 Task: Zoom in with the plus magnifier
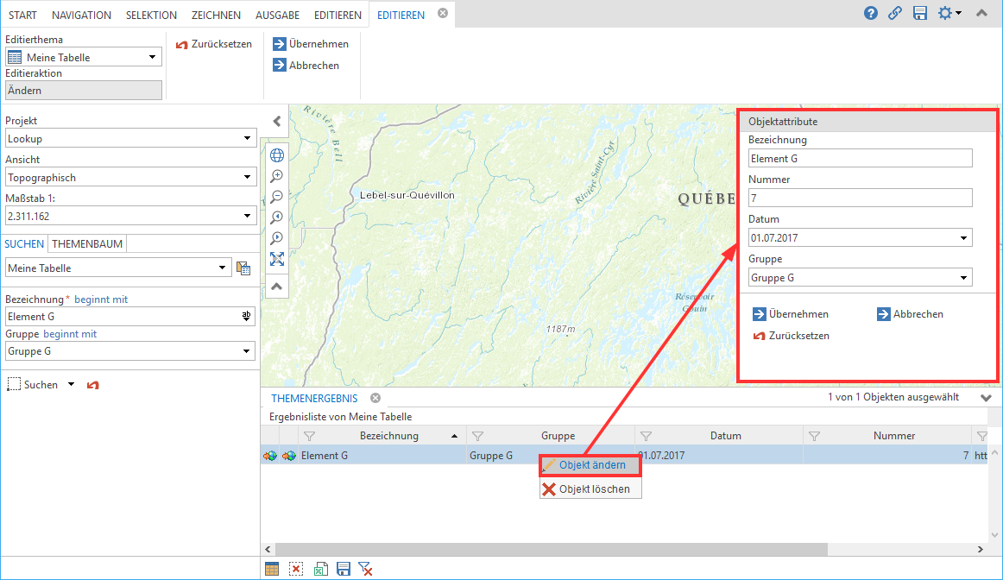[277, 176]
